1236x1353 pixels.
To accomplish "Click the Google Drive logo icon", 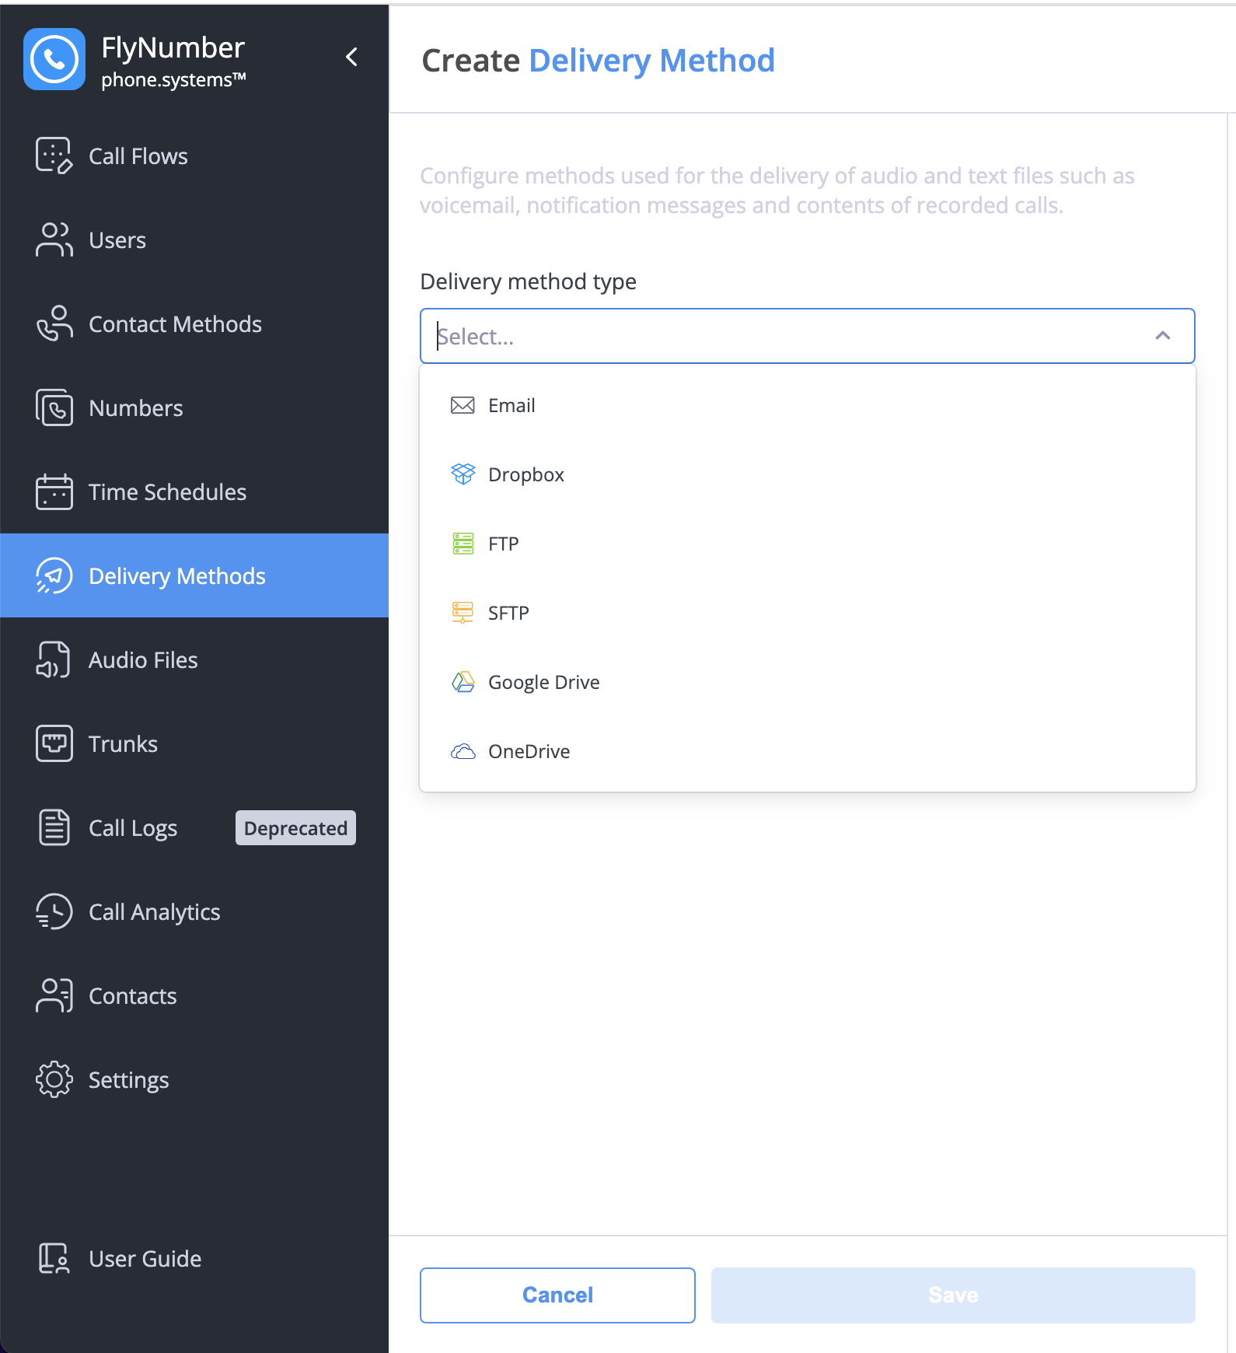I will click(463, 682).
